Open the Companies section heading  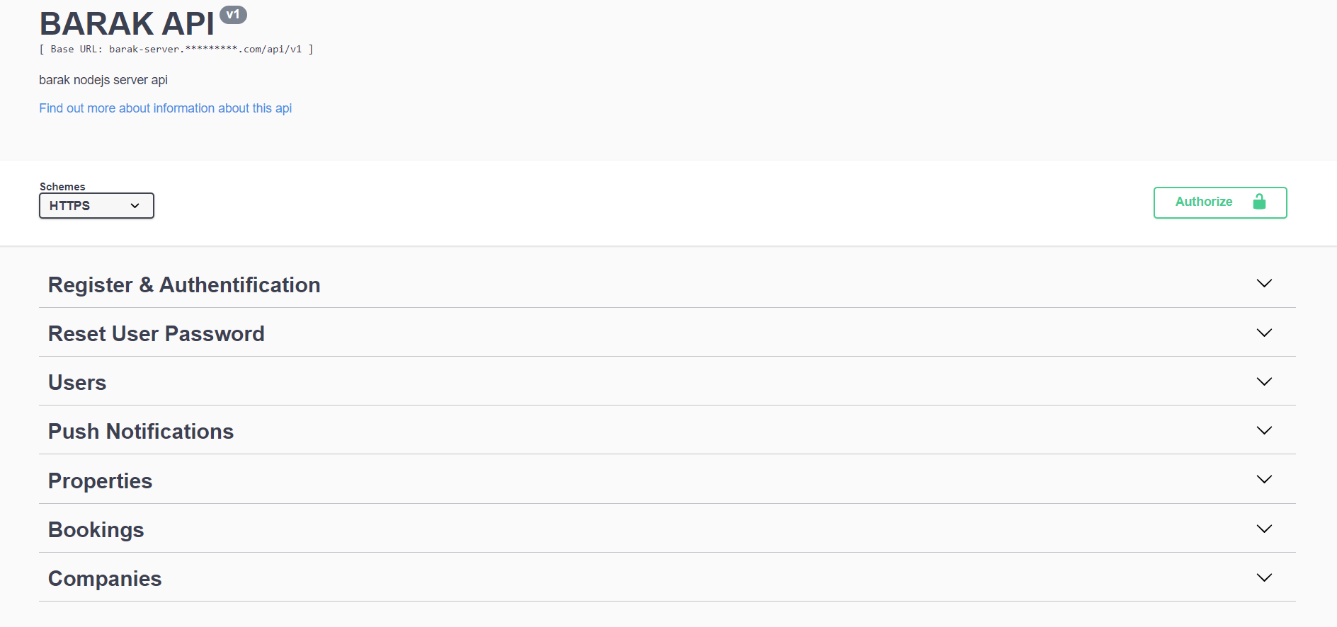point(105,578)
